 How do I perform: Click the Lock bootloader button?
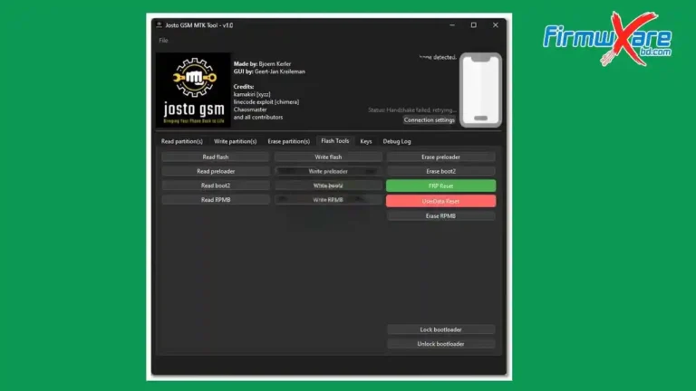pyautogui.click(x=440, y=329)
